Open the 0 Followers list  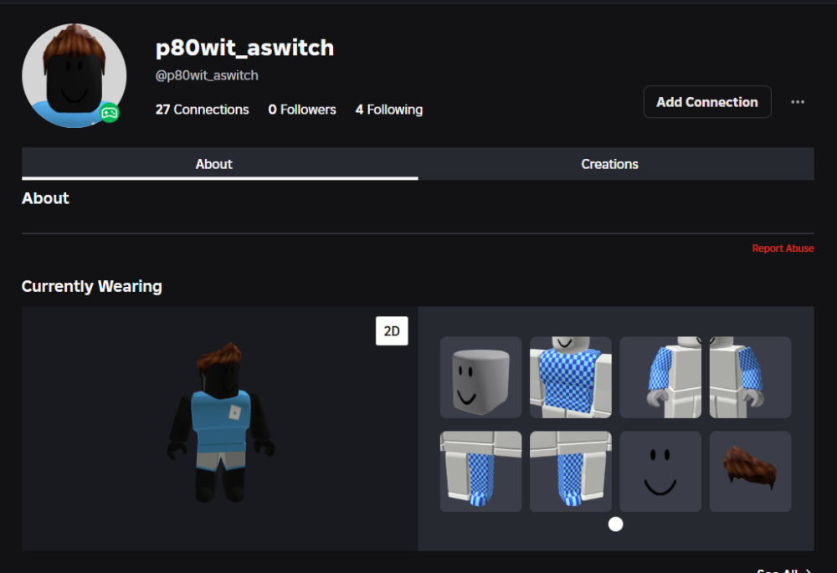(302, 110)
